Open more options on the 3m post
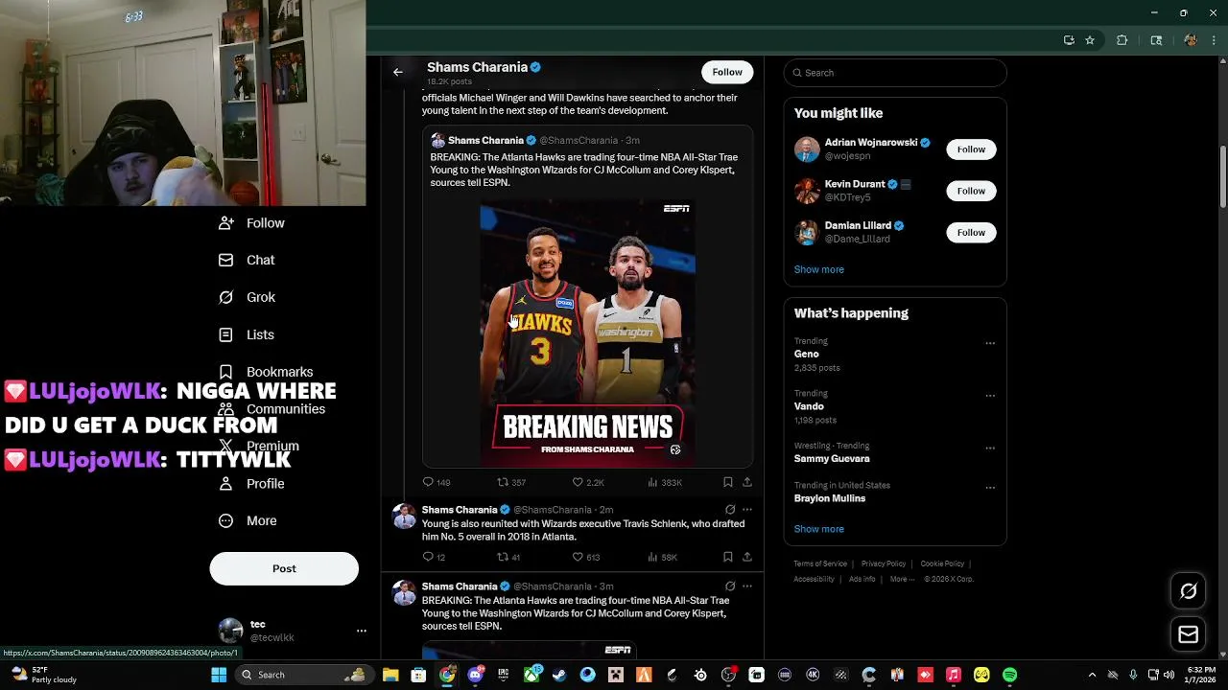 [747, 586]
